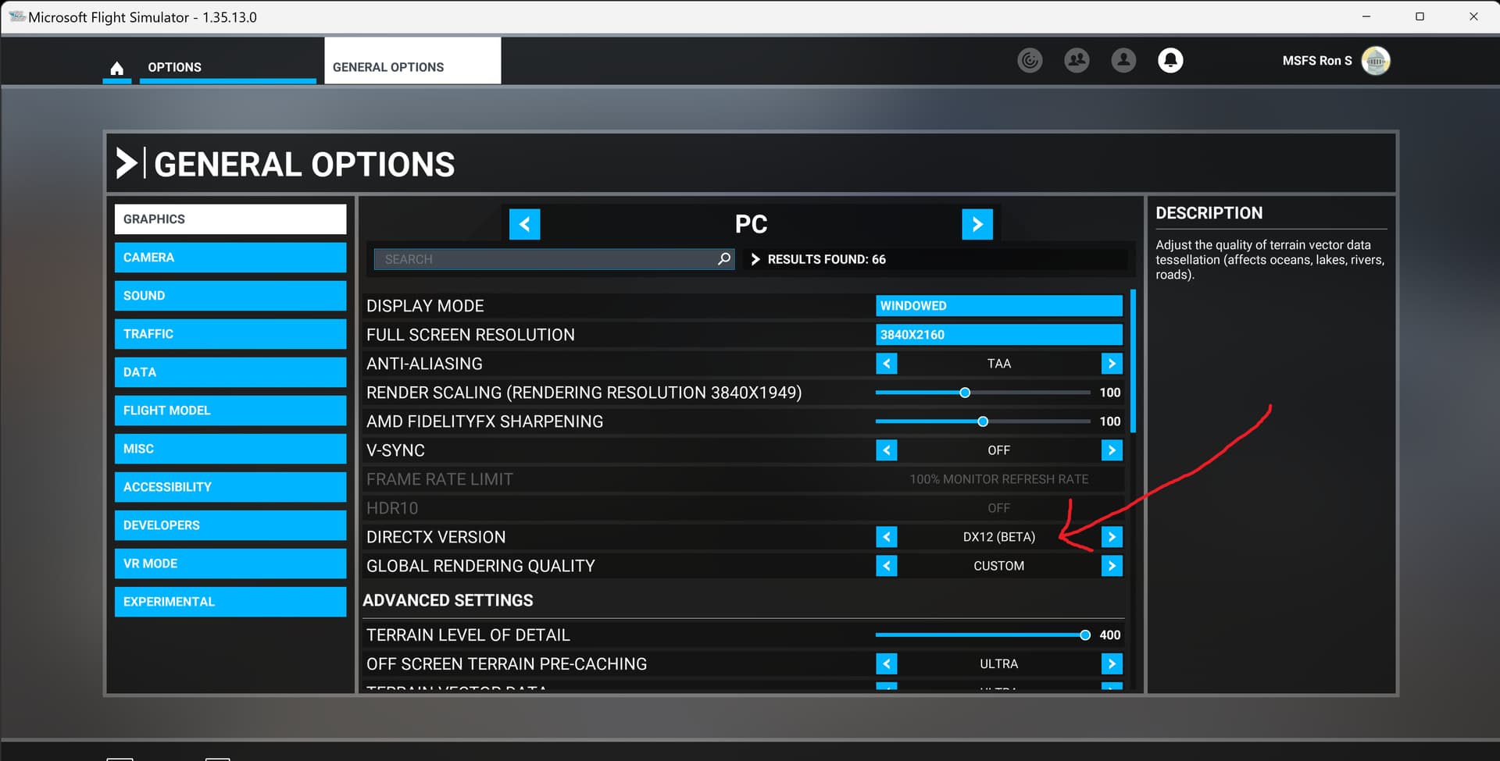Maximize the Flight Simulator window
Viewport: 1500px width, 761px height.
click(x=1420, y=16)
